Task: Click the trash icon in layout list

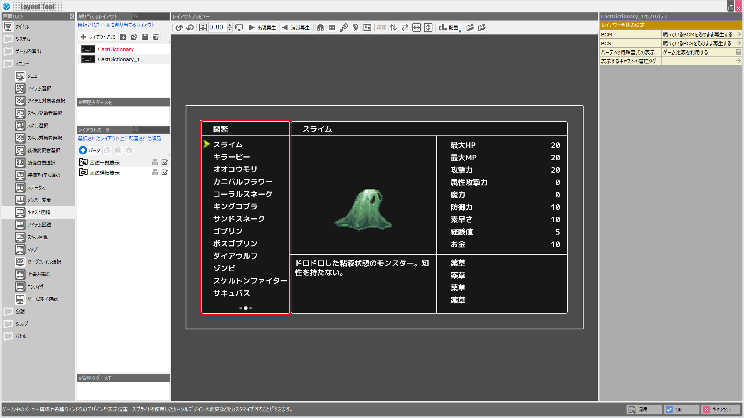Action: tap(156, 37)
